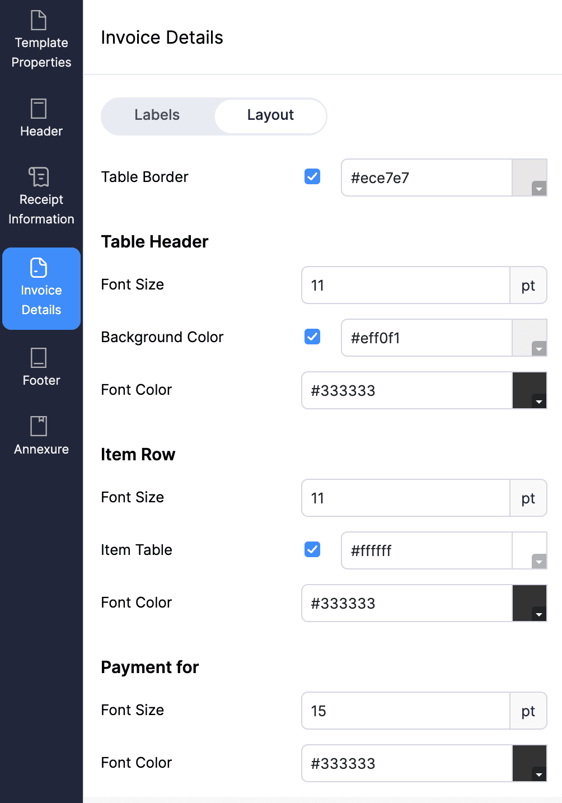Click the Invoice Details heading
562x803 pixels.
click(162, 37)
